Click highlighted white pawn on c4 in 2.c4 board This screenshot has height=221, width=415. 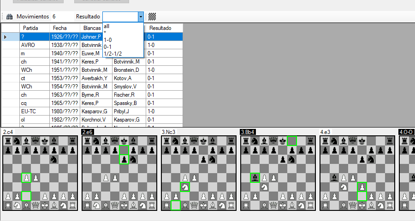(26, 178)
